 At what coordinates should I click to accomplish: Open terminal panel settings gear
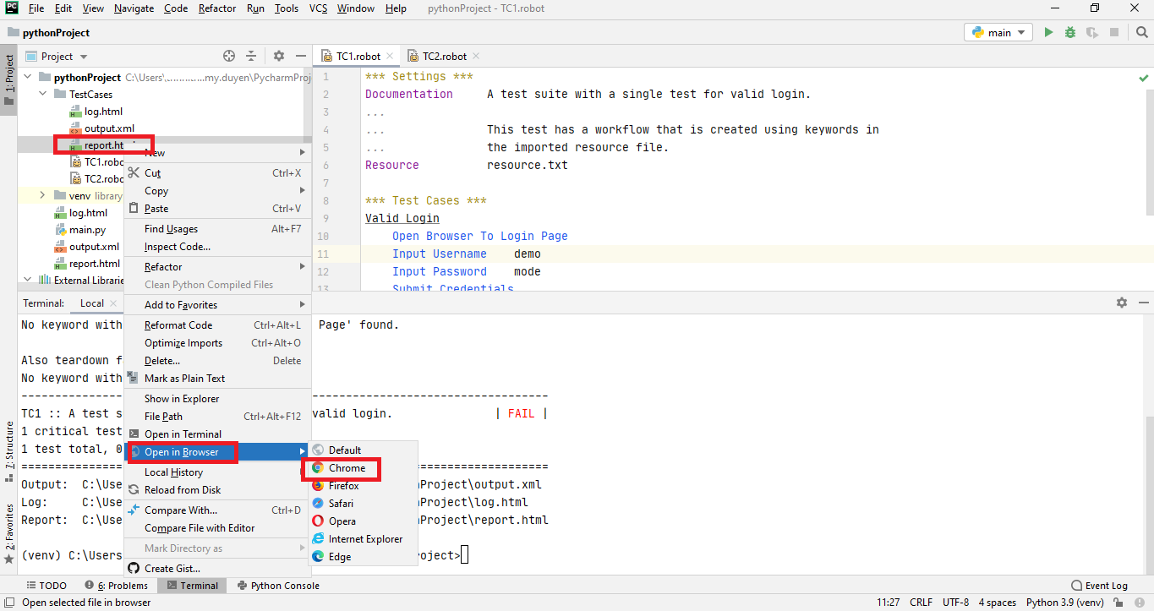[x=1122, y=303]
